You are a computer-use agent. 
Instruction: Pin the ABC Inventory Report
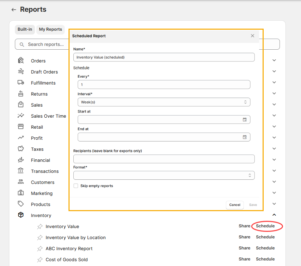40,249
